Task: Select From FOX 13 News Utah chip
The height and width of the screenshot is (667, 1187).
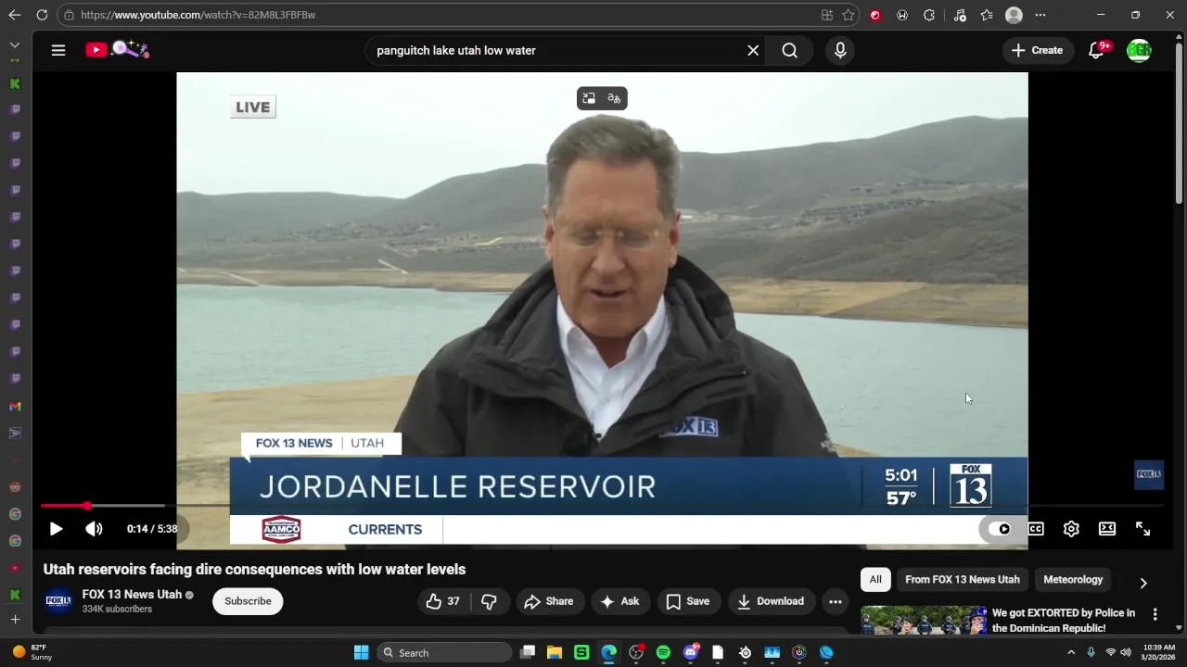Action: pos(962,580)
